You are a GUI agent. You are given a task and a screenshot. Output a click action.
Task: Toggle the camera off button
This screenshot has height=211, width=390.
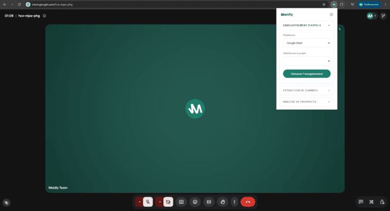[x=169, y=202]
